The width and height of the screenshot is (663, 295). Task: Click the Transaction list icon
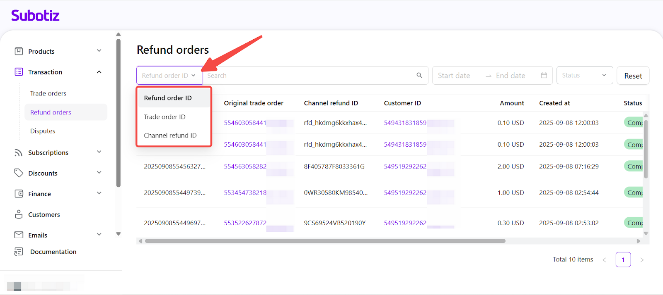19,72
